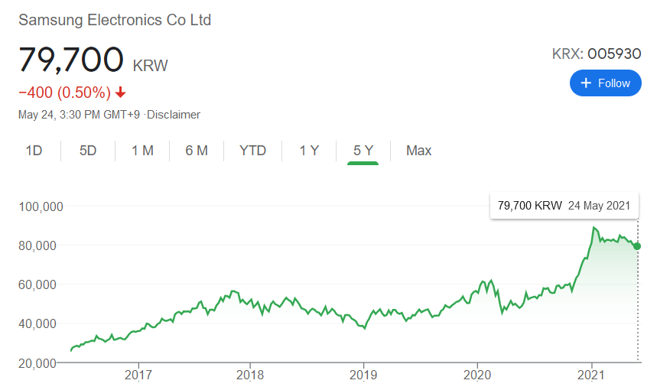Select the 5 Y range tab

pos(363,151)
